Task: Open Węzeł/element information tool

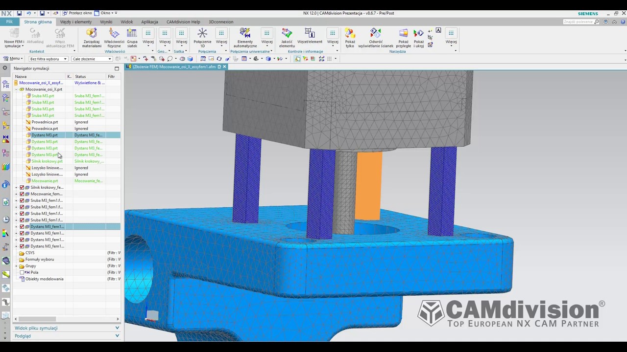Action: pyautogui.click(x=310, y=37)
